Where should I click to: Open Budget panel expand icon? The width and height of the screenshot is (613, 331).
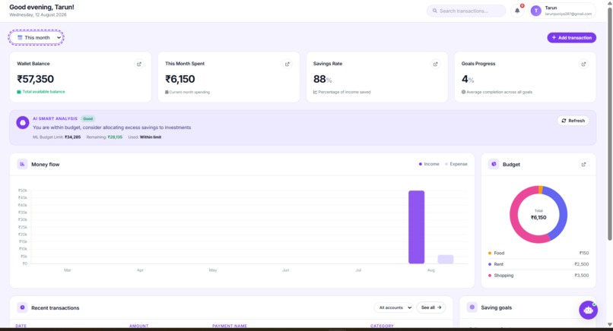click(583, 164)
